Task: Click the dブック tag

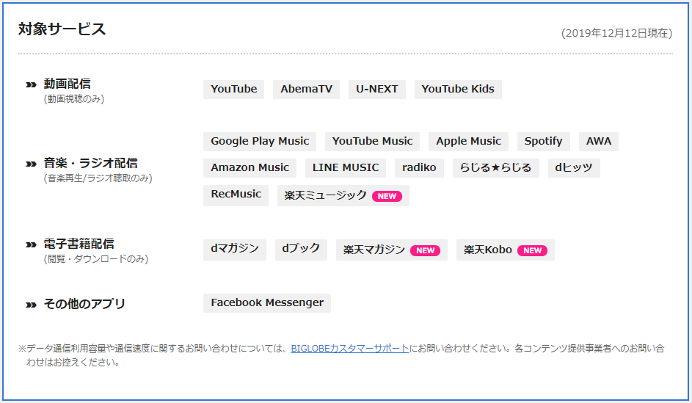Action: click(x=301, y=250)
